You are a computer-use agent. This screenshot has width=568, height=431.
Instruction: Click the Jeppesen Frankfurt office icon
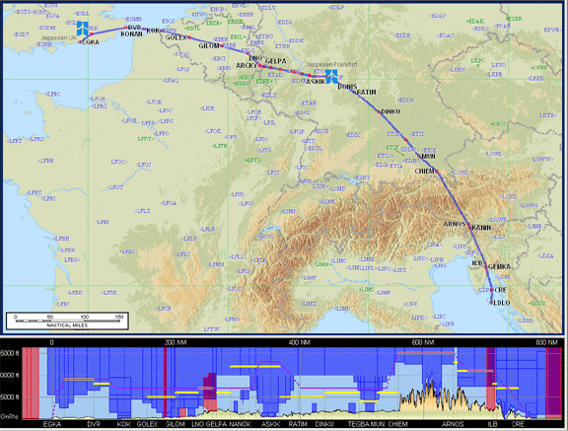[331, 76]
